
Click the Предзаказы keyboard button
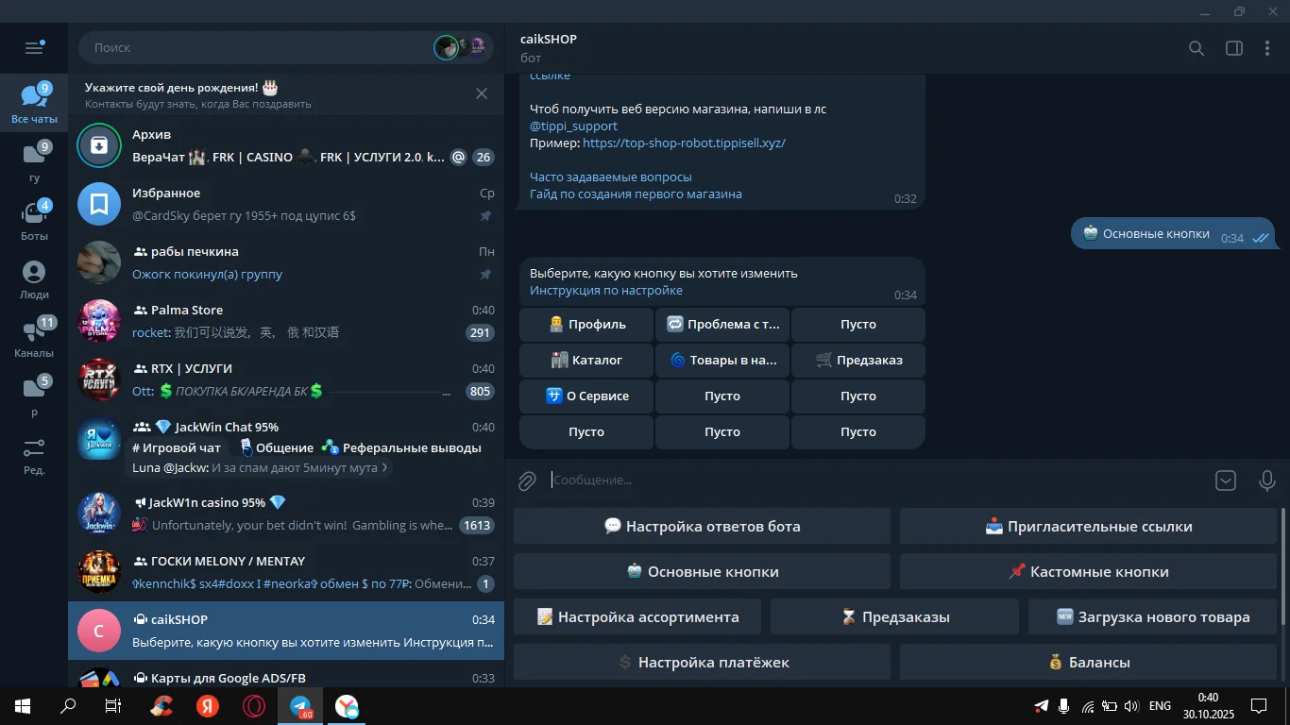[x=895, y=616]
